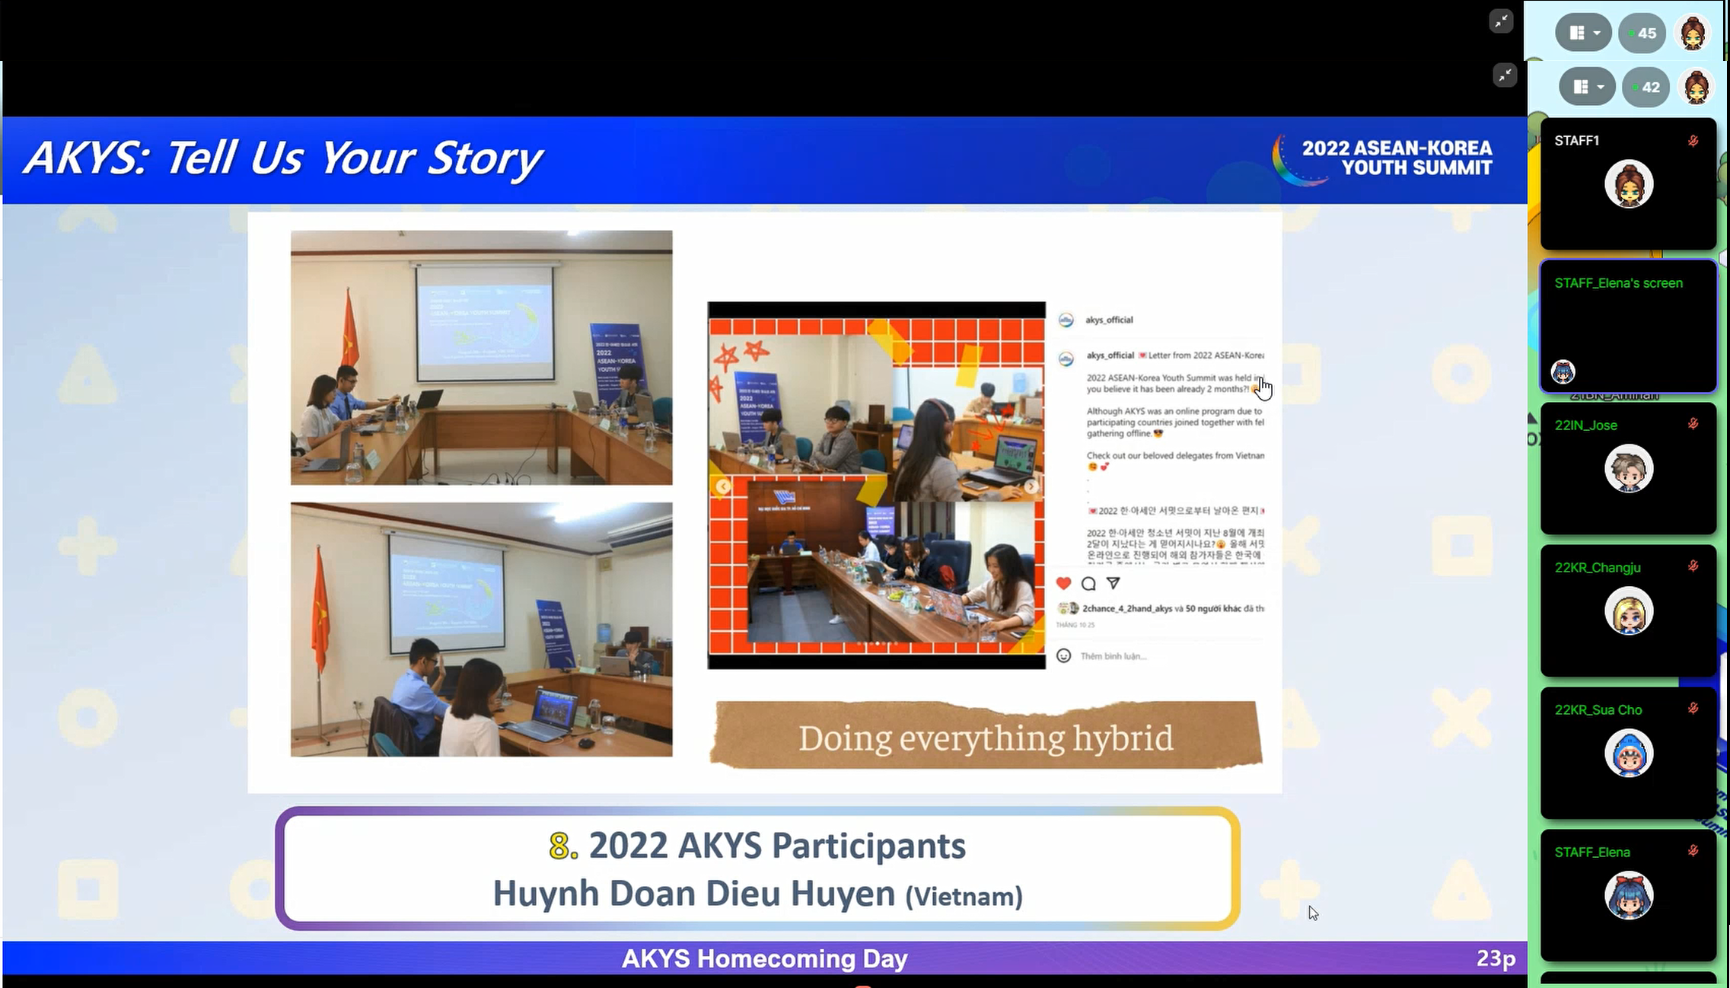Click the akys_official username link at post top
Viewport: 1730px width, 988px height.
pyautogui.click(x=1109, y=320)
